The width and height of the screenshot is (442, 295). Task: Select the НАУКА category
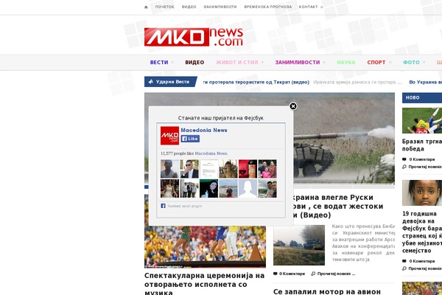346,63
